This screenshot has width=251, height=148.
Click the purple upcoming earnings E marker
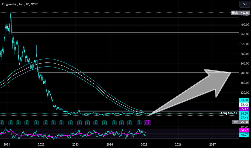(148, 123)
